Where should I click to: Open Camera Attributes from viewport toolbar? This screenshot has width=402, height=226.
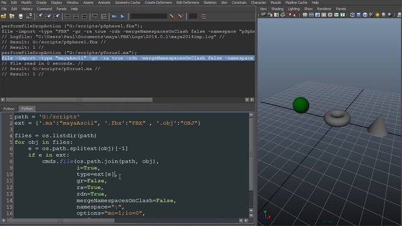[x=270, y=15]
